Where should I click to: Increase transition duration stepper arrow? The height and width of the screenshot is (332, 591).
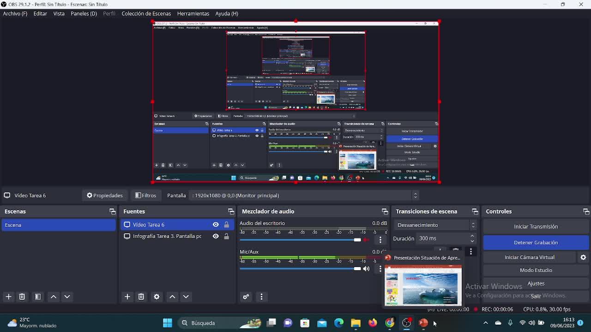click(472, 236)
